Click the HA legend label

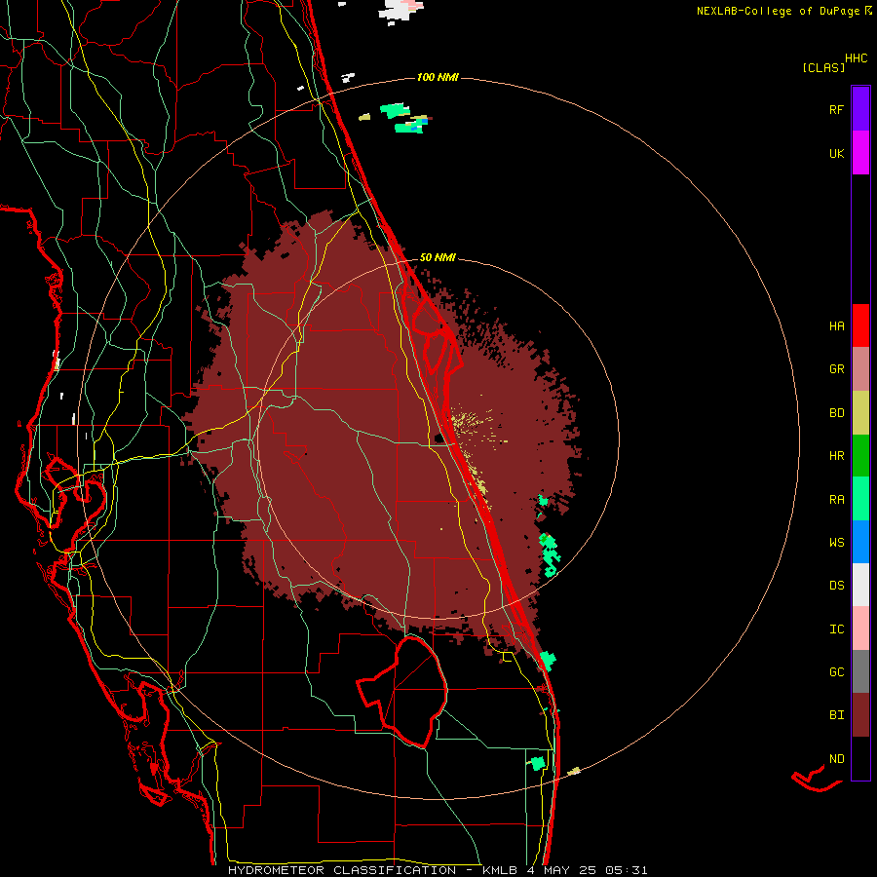tap(836, 325)
